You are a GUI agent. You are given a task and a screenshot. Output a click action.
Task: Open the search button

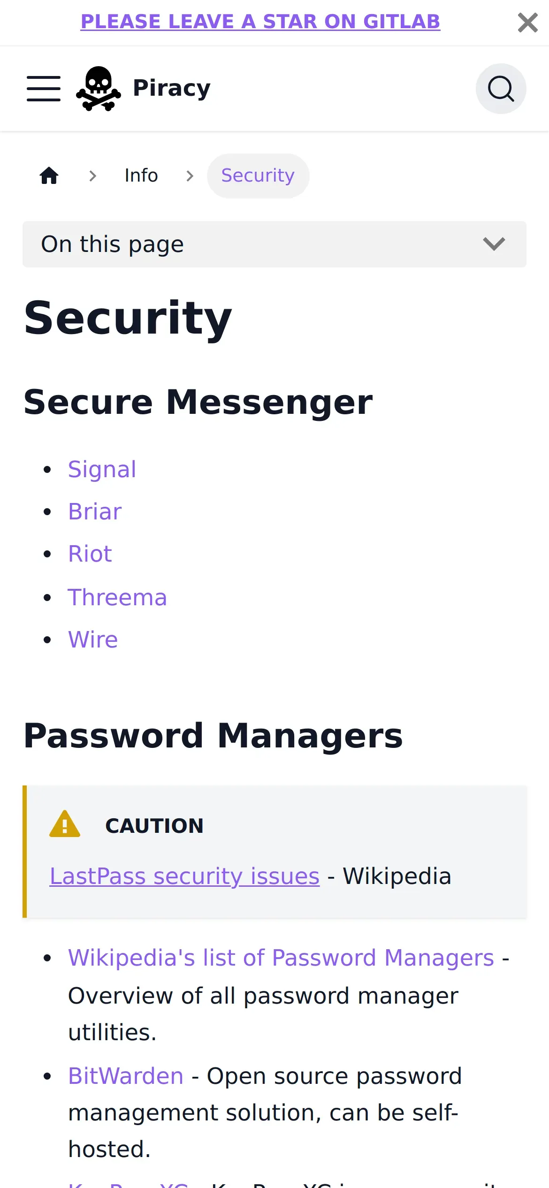pyautogui.click(x=501, y=89)
